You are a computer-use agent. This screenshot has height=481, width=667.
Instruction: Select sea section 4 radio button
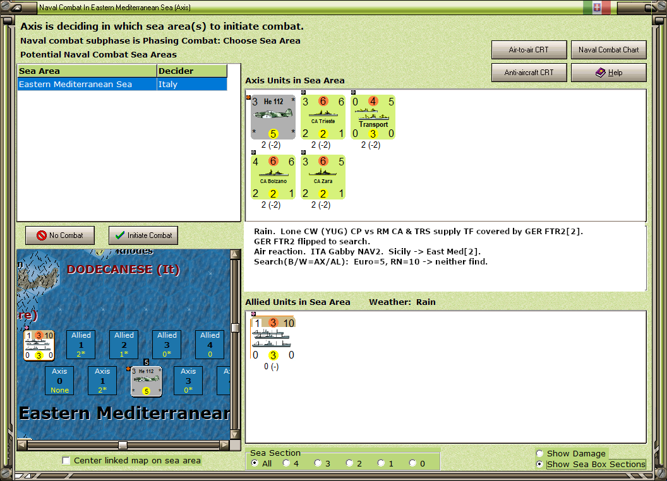pos(286,463)
